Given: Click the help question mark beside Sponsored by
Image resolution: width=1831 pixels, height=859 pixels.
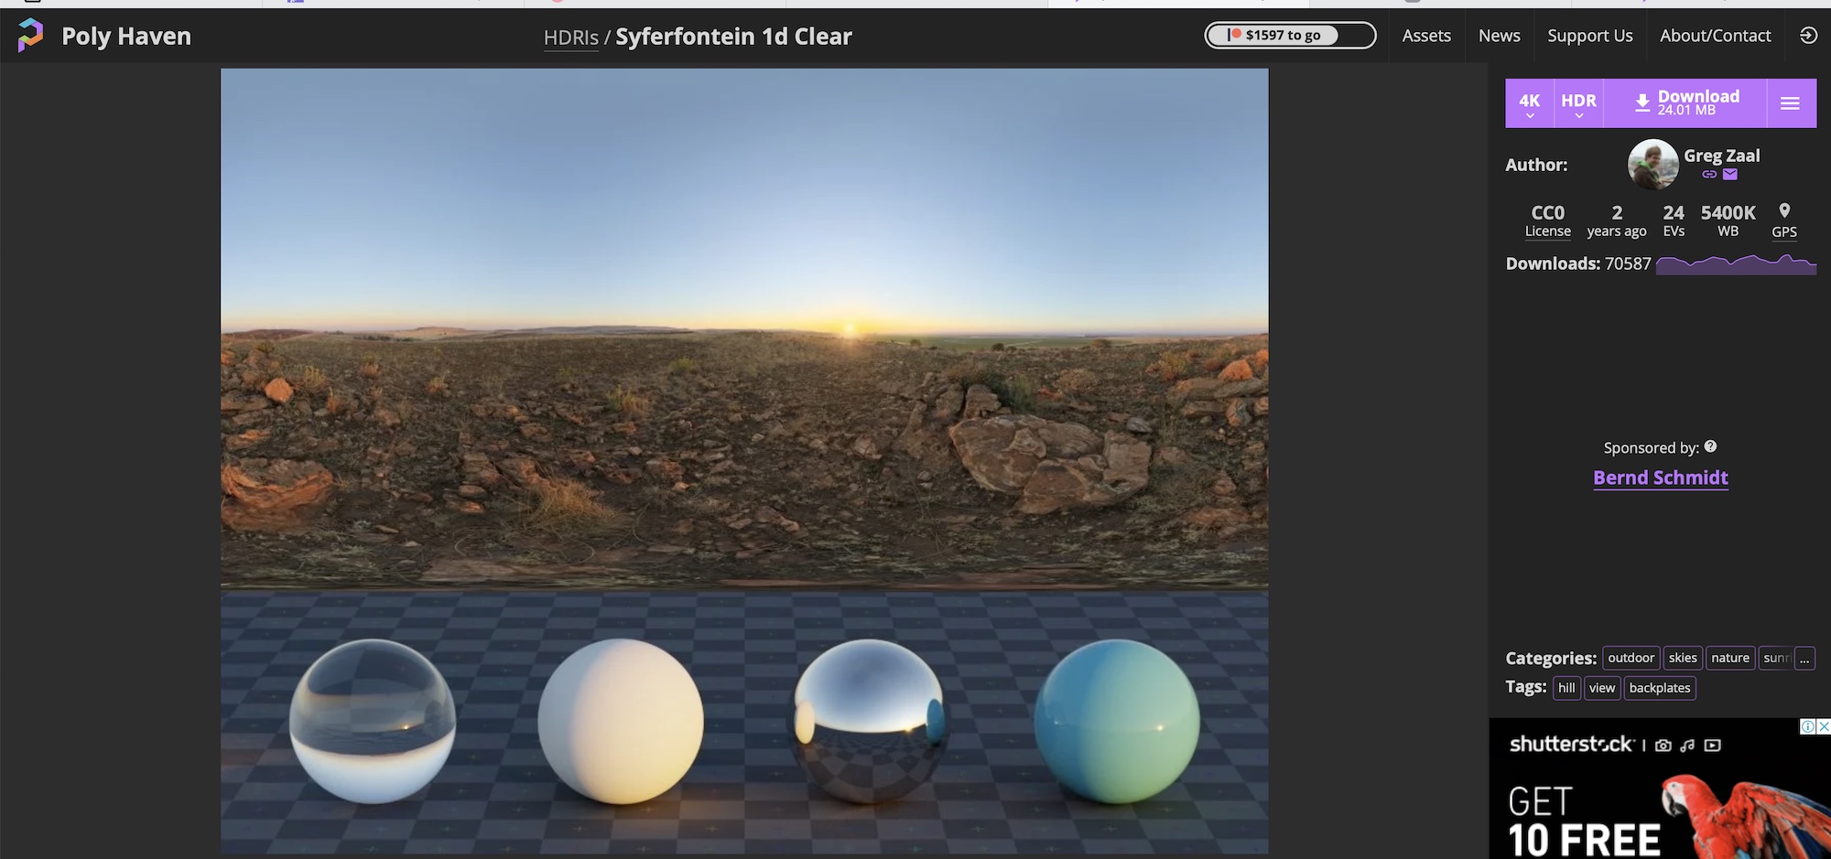Looking at the screenshot, I should 1710,446.
